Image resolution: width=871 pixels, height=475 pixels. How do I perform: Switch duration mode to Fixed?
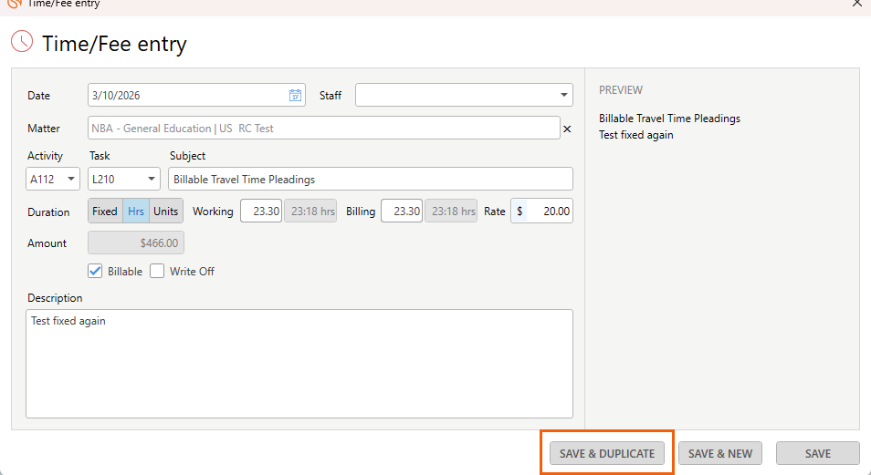coord(105,212)
